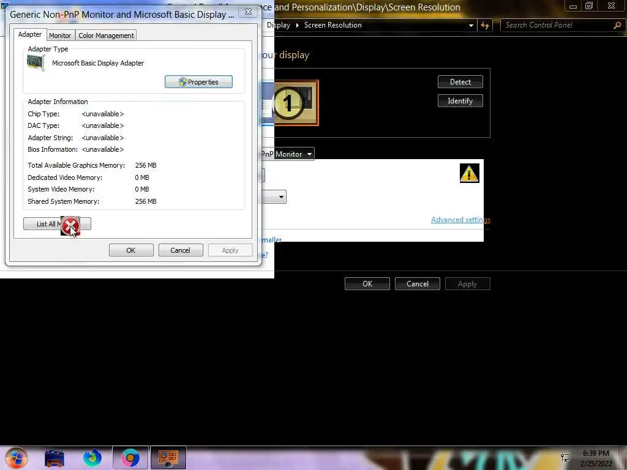Click the List All Modes button
Screen dimensions: 627x470
tap(57, 224)
